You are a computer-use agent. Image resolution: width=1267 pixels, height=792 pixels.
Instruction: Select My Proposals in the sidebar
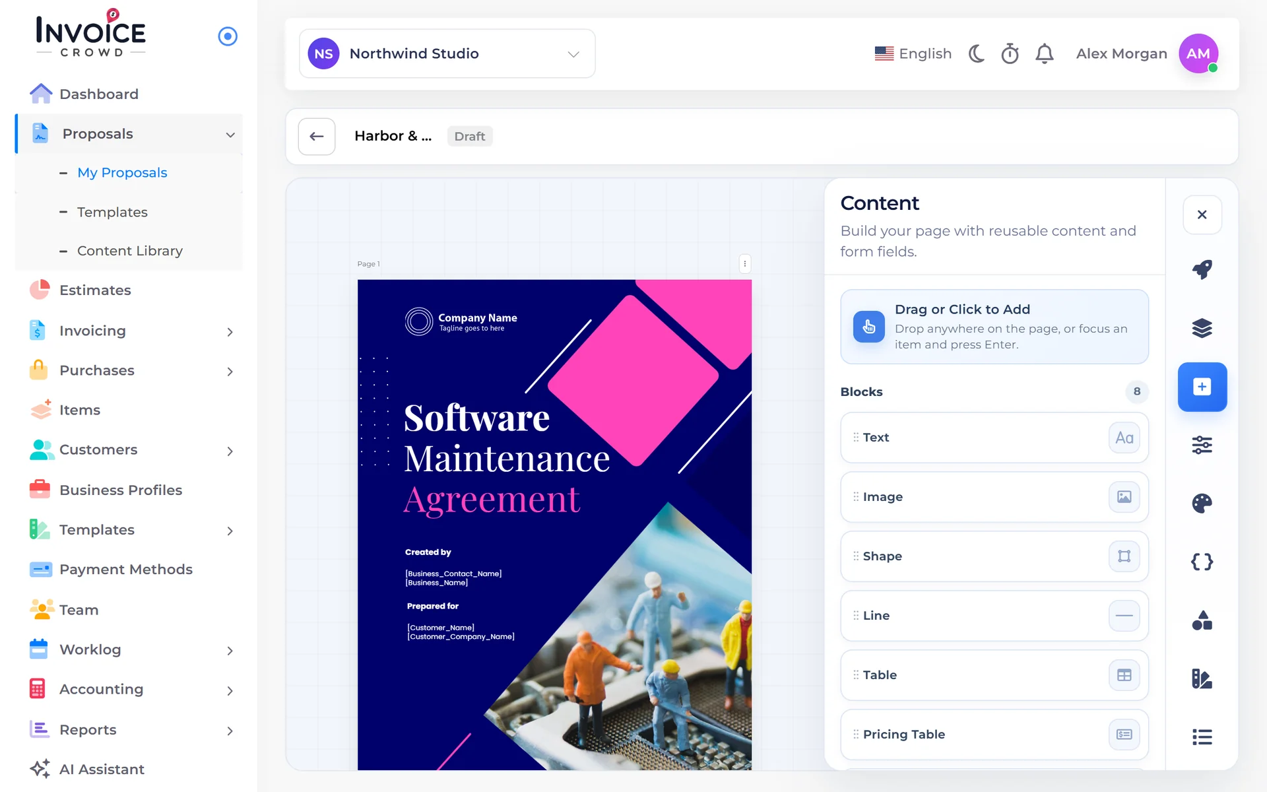122,173
